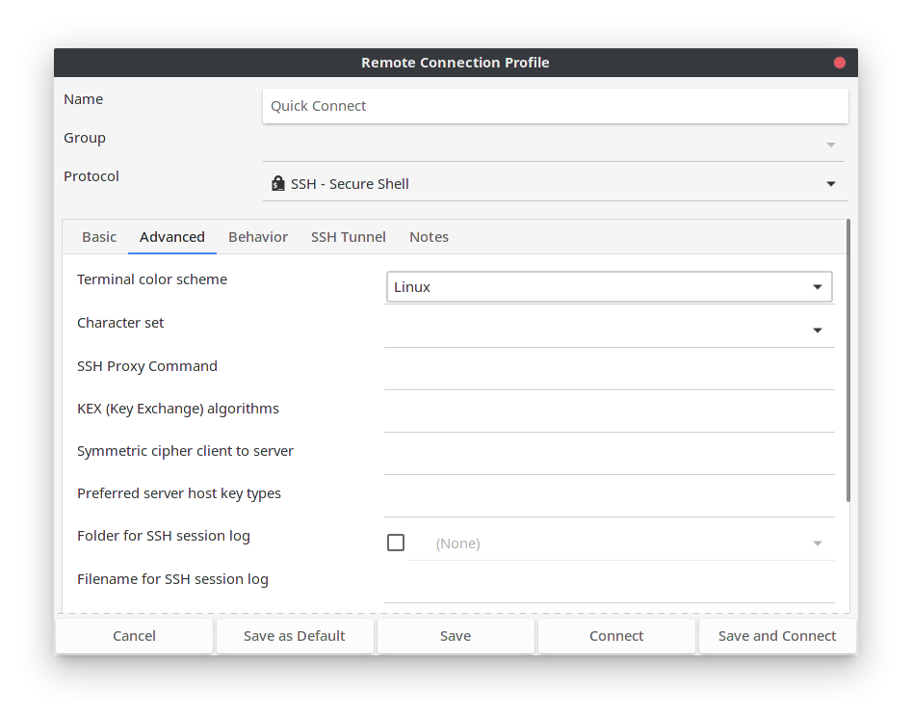Expand the Group dropdown arrow
This screenshot has height=716, width=912.
[830, 146]
